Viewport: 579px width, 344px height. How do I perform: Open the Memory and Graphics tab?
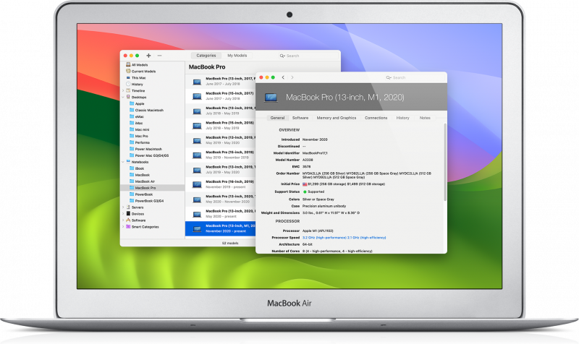(x=337, y=118)
